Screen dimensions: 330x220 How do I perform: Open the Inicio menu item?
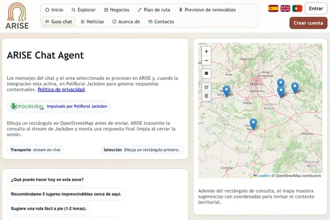tap(54, 10)
